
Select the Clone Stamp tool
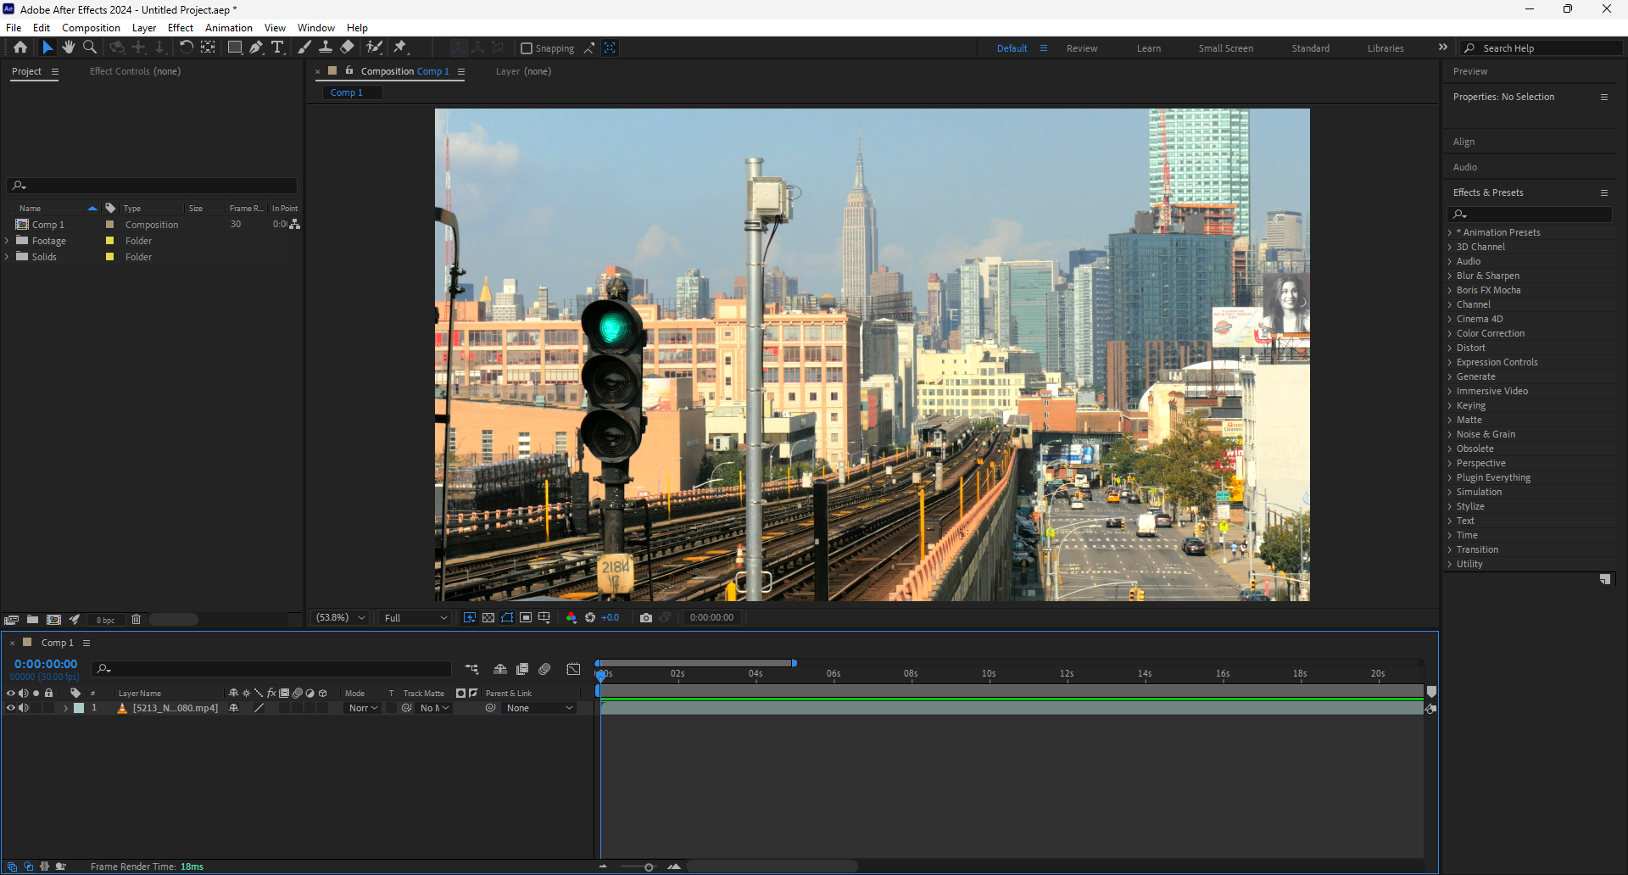[x=325, y=47]
